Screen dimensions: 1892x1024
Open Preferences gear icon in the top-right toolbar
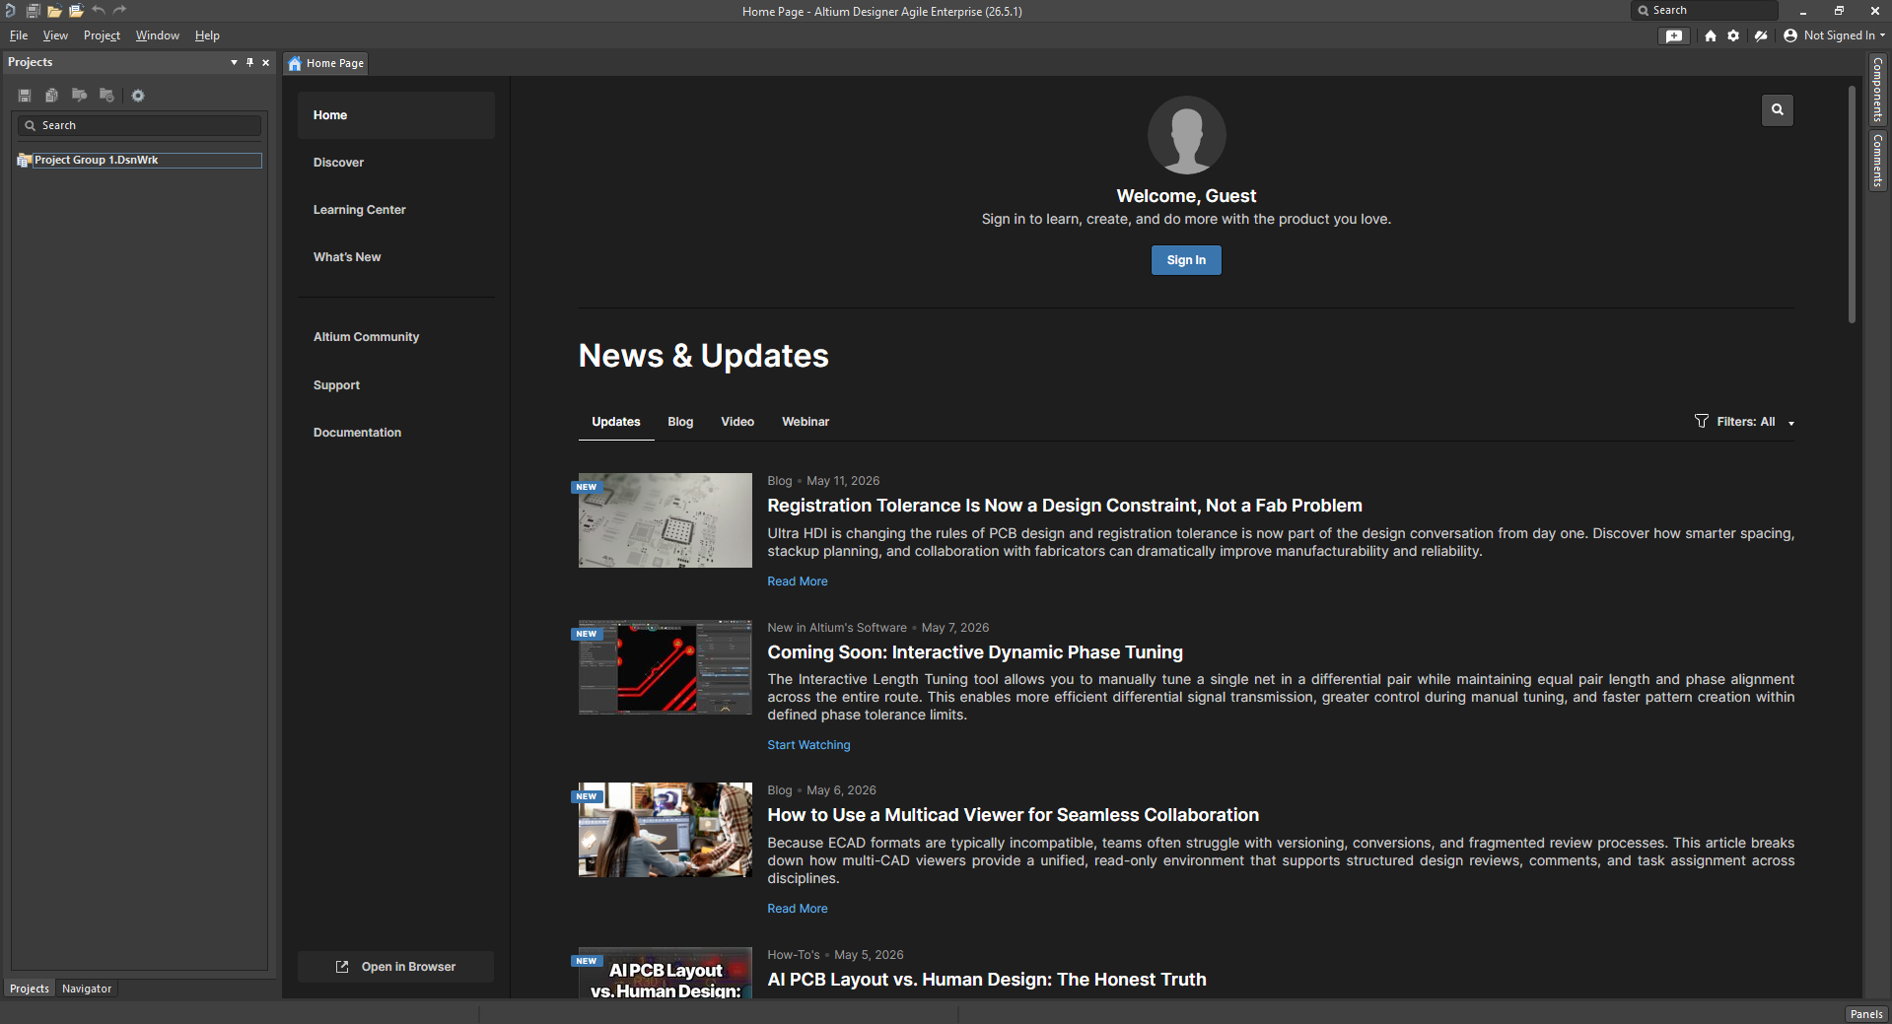point(1733,35)
